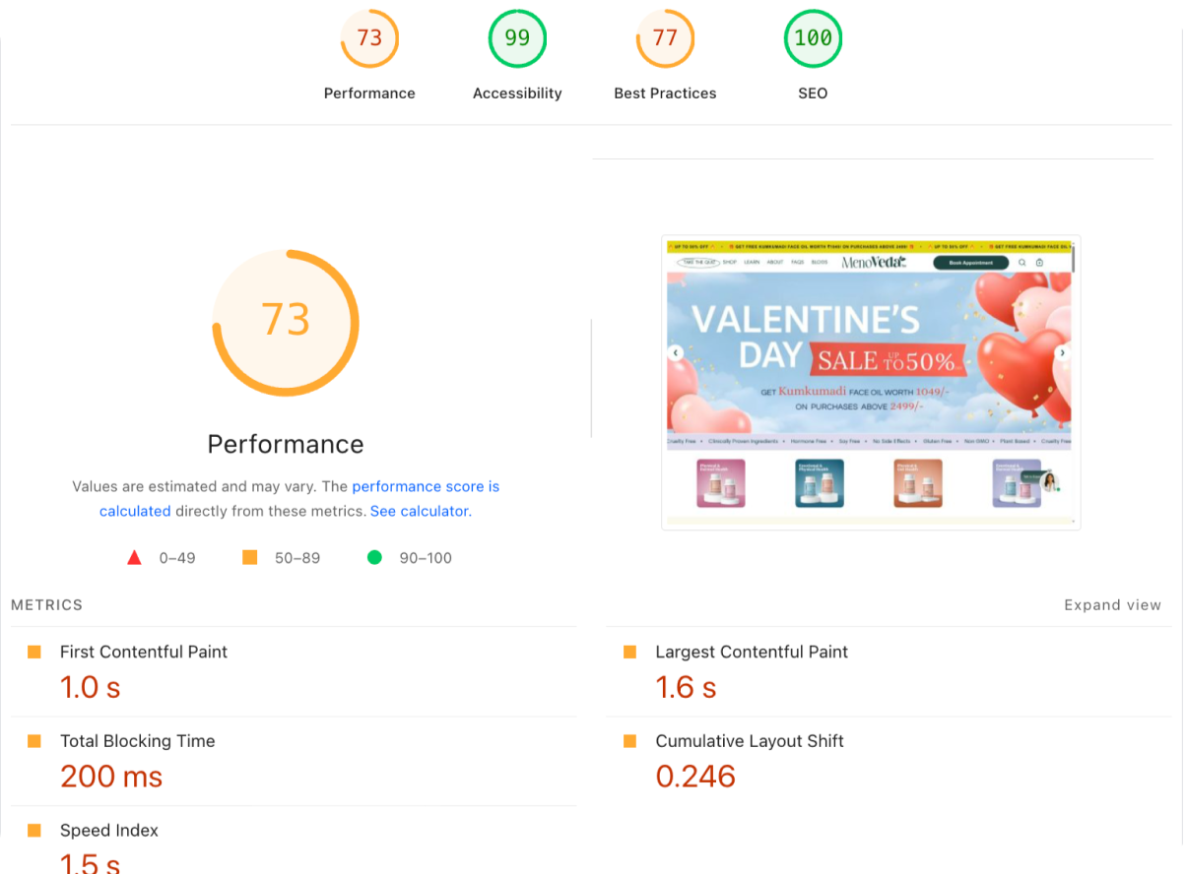1186x874 pixels.
Task: Click the Best Practices 77 score gauge
Action: pyautogui.click(x=665, y=38)
